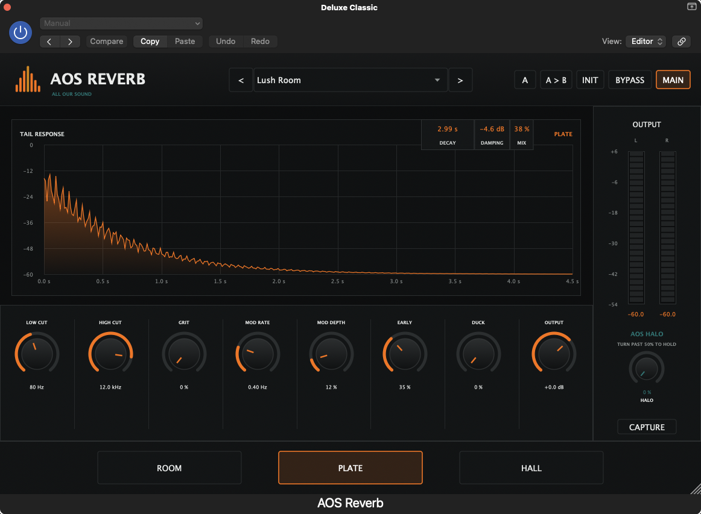Click the LOW CUT knob
Image resolution: width=701 pixels, height=514 pixels.
(x=37, y=354)
